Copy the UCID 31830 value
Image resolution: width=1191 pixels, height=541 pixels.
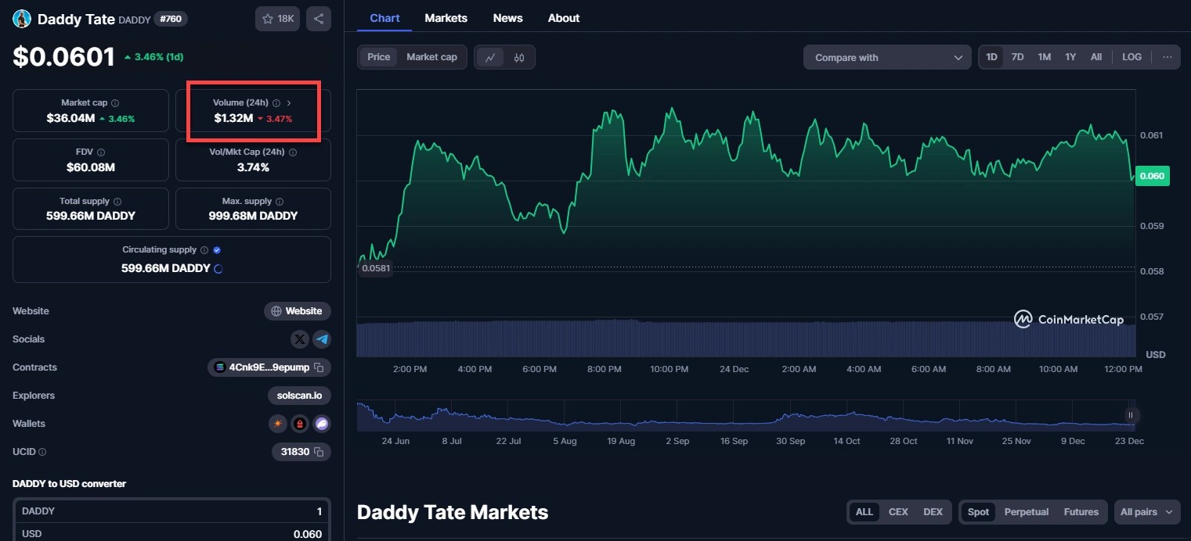(319, 452)
